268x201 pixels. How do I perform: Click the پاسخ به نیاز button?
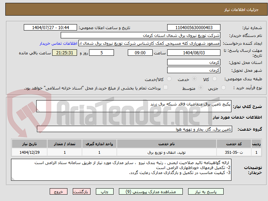206,192
